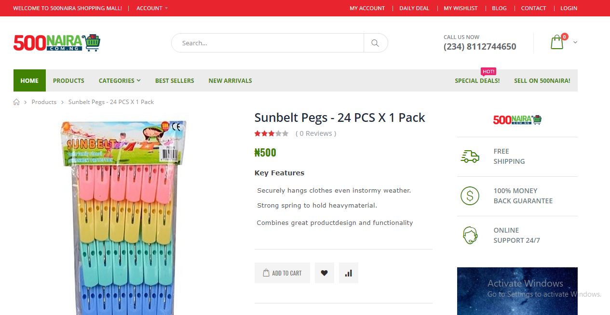Click the home breadcrumb icon
Image resolution: width=610 pixels, height=315 pixels.
tap(16, 102)
